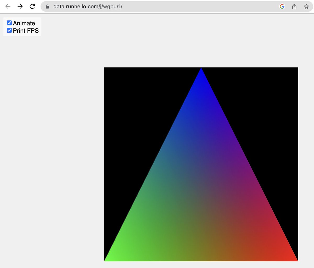Bookmark this page with the star
The image size is (314, 268).
(306, 7)
